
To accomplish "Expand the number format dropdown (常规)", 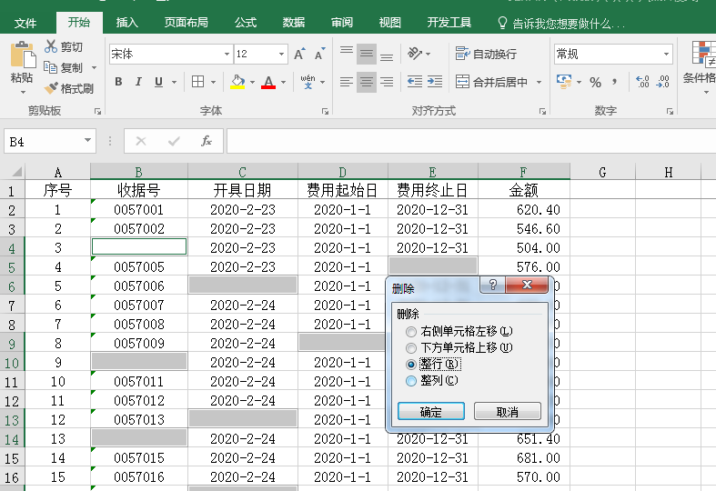I will (x=666, y=54).
